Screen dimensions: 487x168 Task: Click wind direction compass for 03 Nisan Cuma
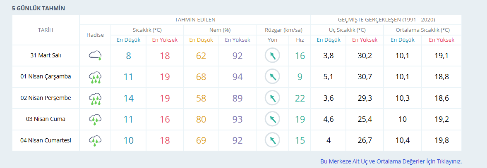272,119
